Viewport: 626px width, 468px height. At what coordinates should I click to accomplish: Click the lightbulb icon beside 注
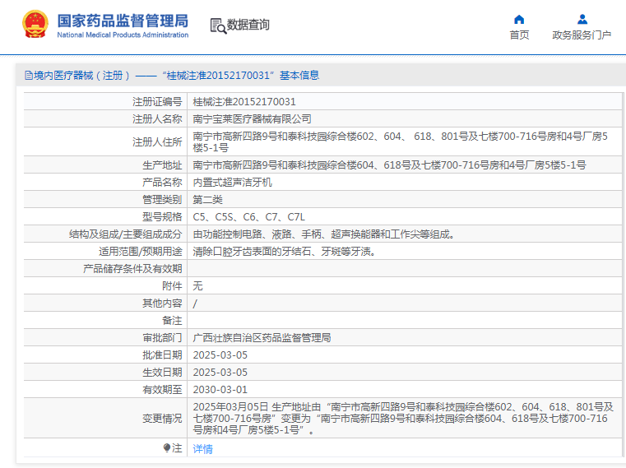coord(167,448)
